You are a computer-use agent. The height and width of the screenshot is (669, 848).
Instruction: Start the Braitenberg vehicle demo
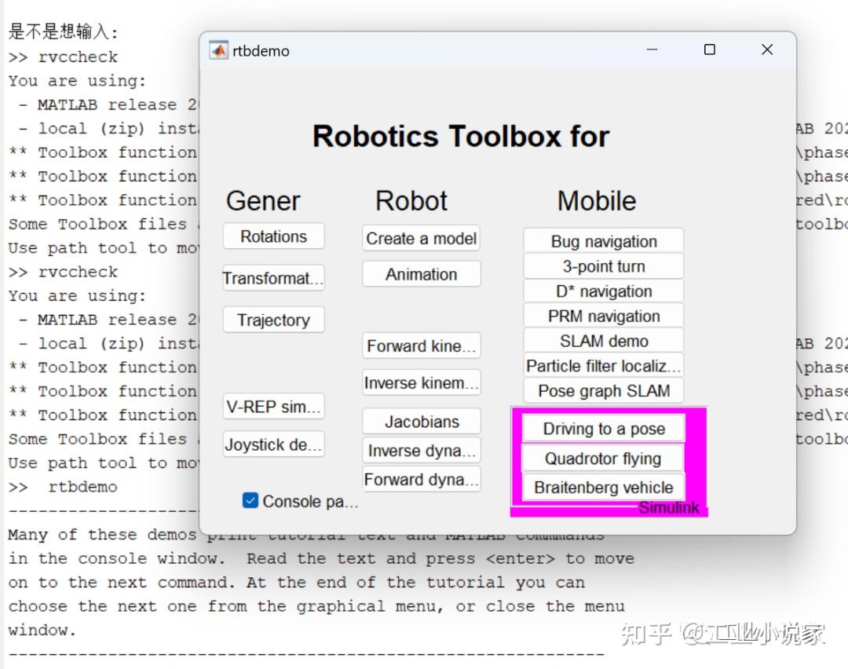[601, 487]
